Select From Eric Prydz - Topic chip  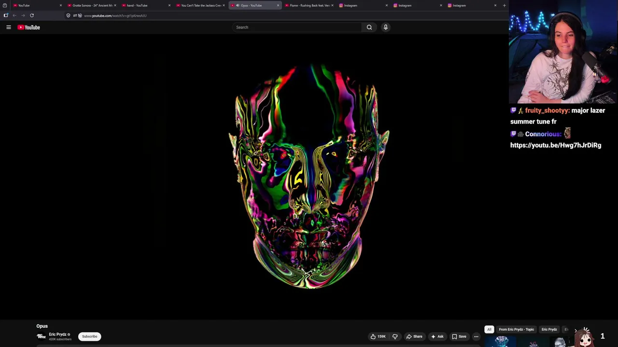click(x=516, y=330)
